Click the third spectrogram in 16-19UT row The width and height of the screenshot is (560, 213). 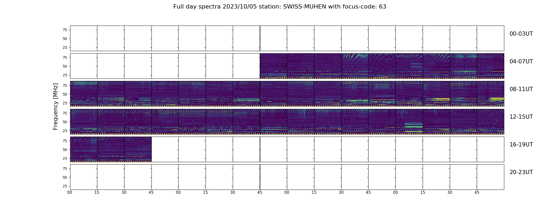(138, 149)
